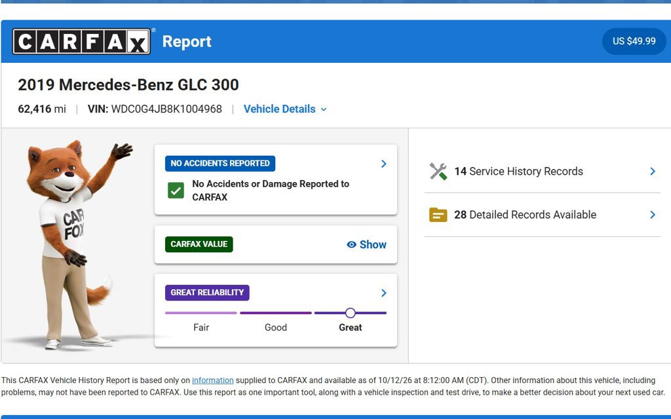Click the 'Report' header text
This screenshot has height=419, width=671.
tap(187, 41)
